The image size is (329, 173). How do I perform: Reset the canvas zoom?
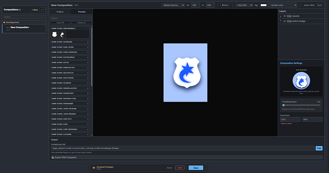point(319,5)
